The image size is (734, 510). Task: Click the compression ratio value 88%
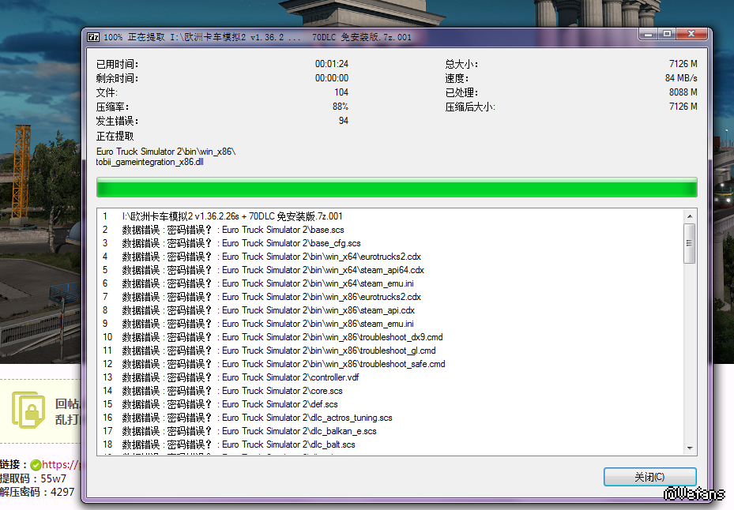tap(341, 107)
